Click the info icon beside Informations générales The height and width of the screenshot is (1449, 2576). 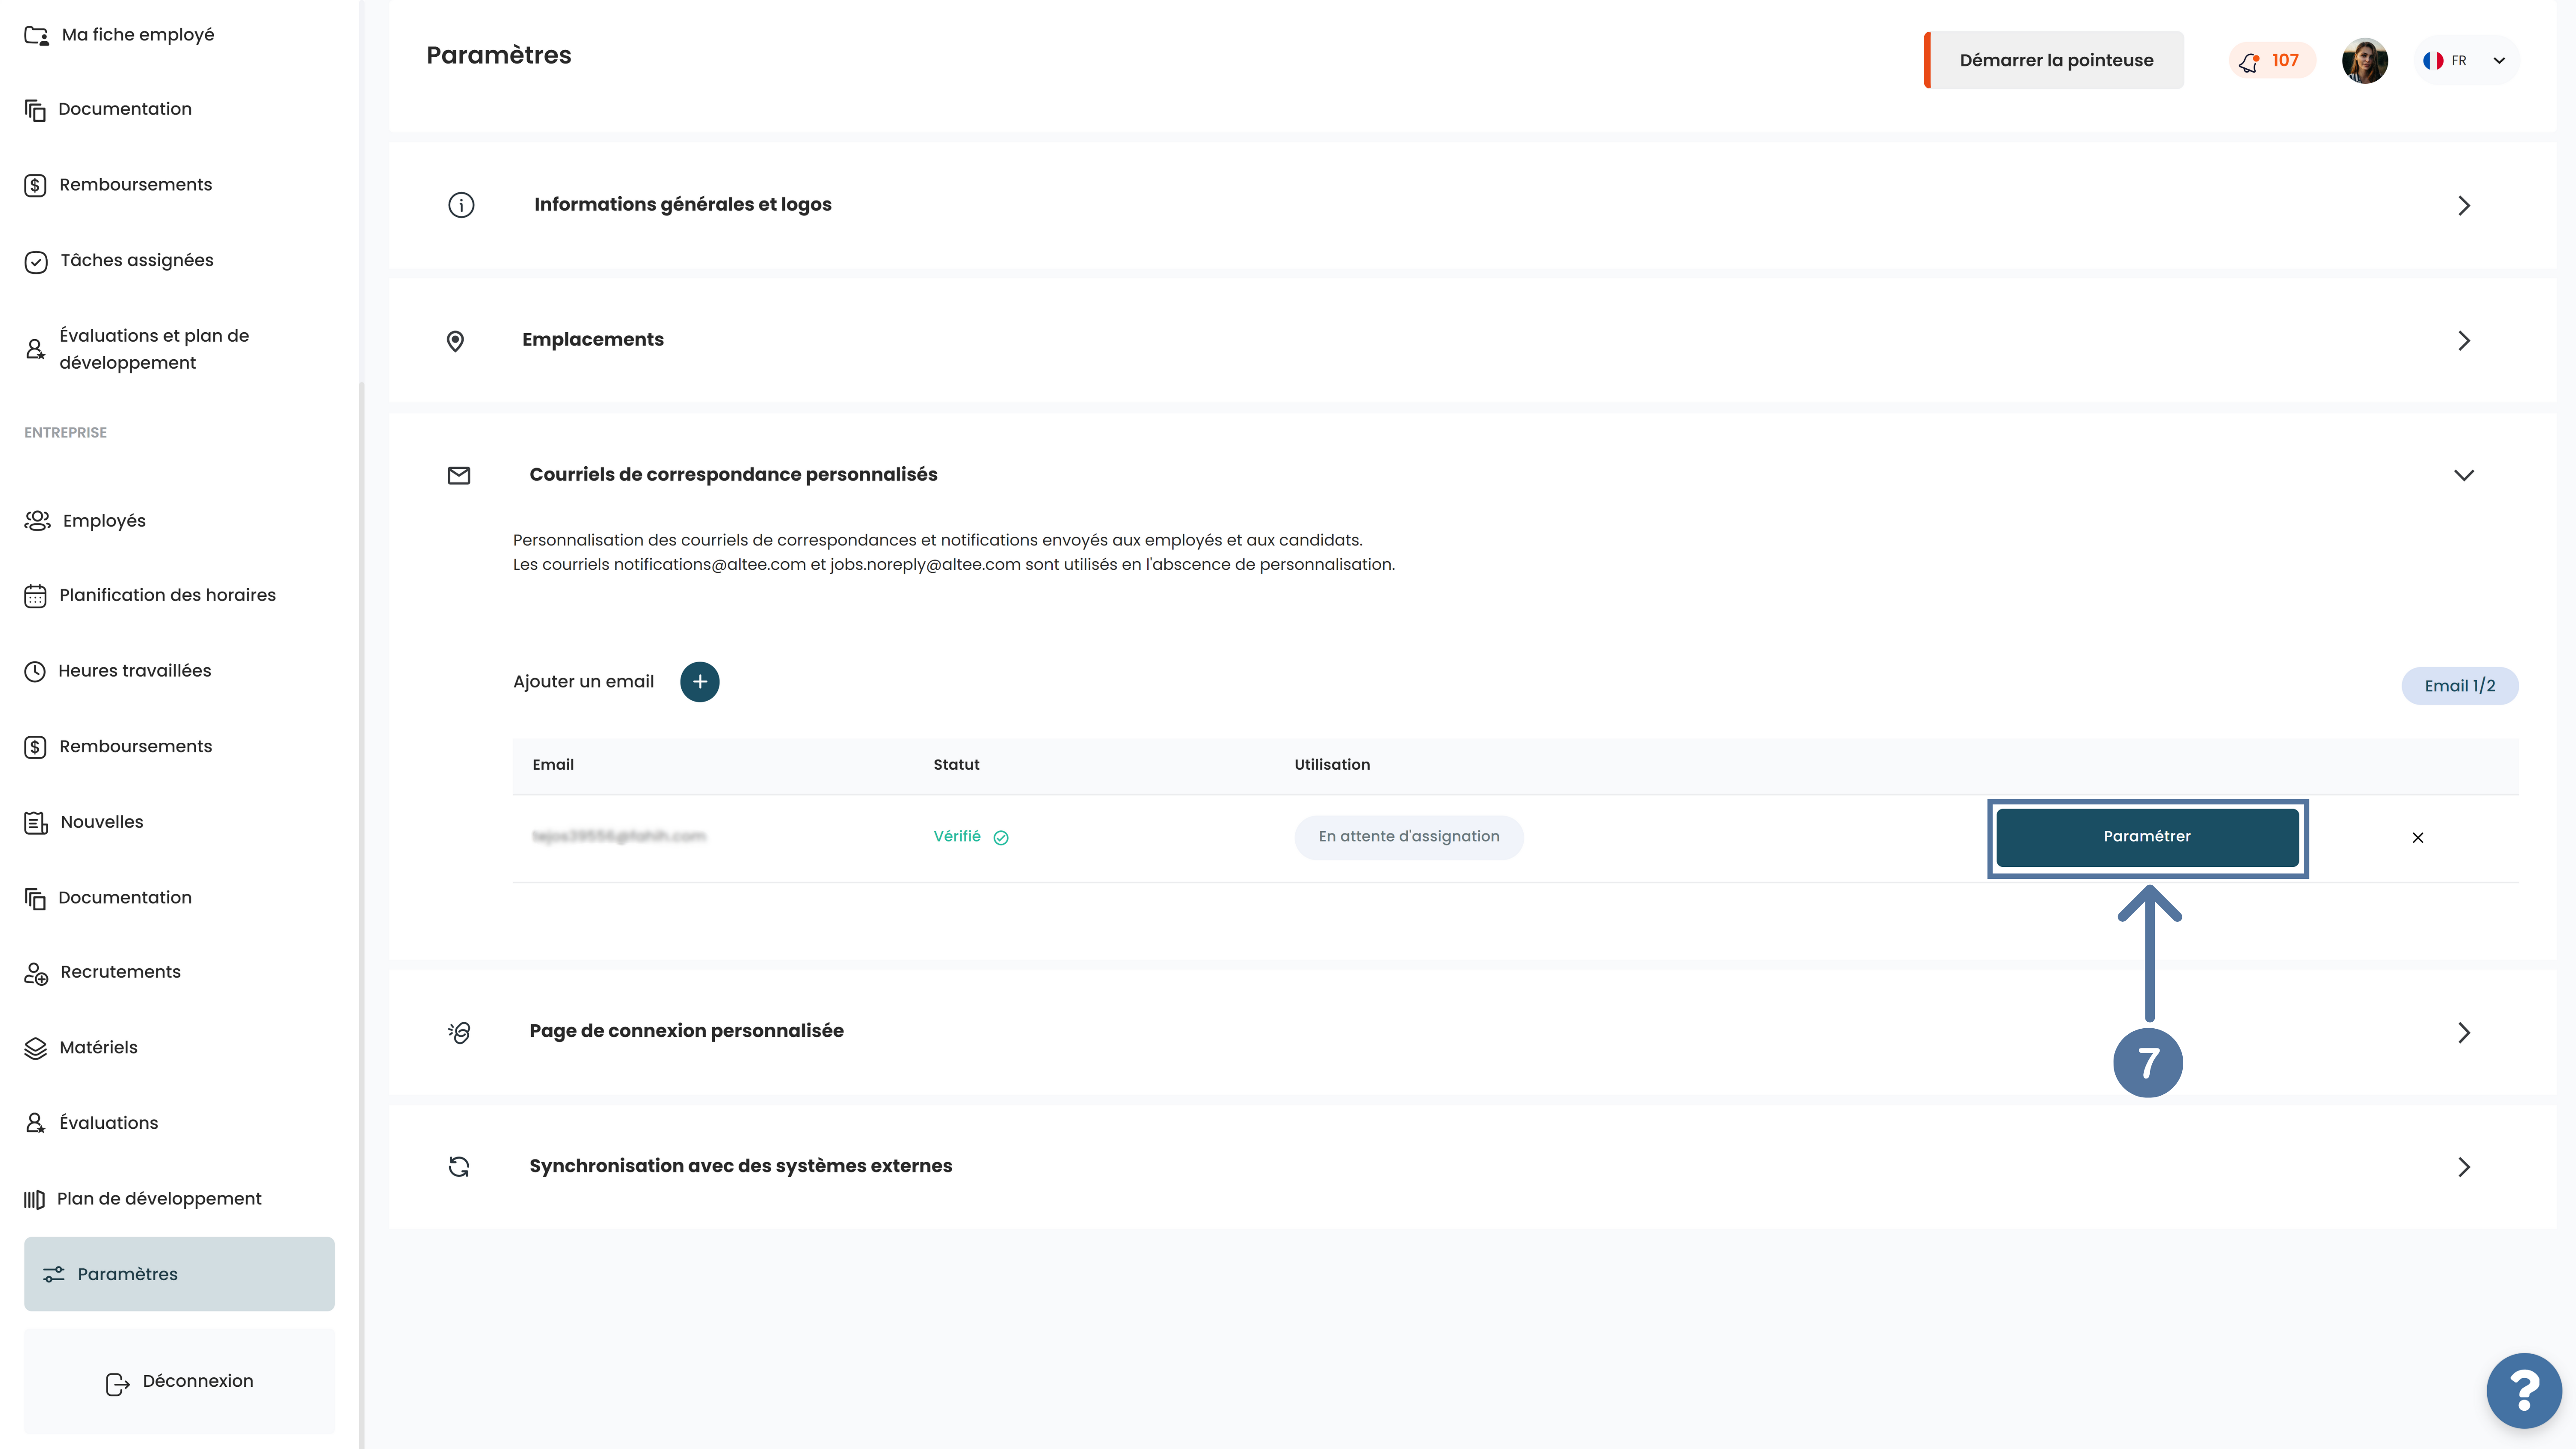(461, 205)
